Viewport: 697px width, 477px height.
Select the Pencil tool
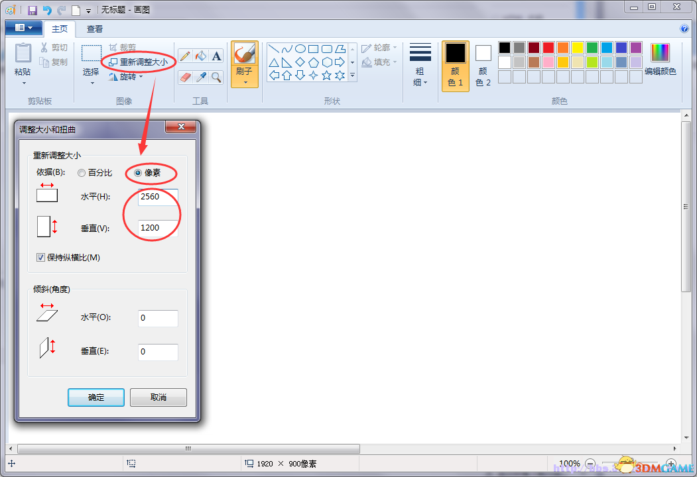(186, 56)
